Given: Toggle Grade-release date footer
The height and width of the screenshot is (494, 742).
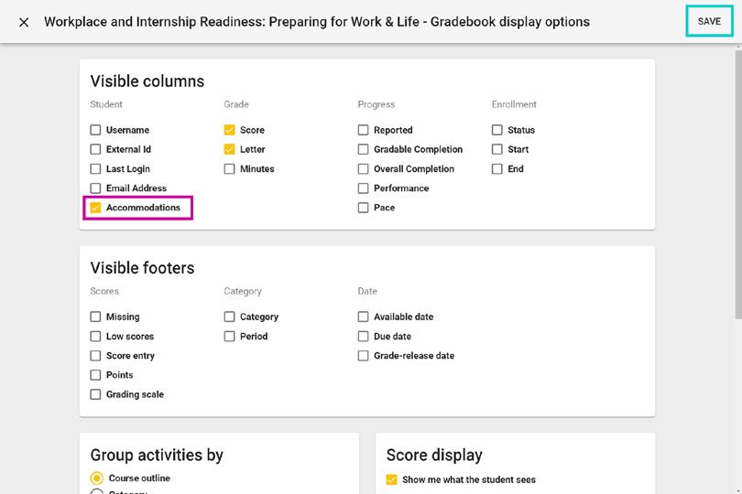Looking at the screenshot, I should pyautogui.click(x=363, y=356).
